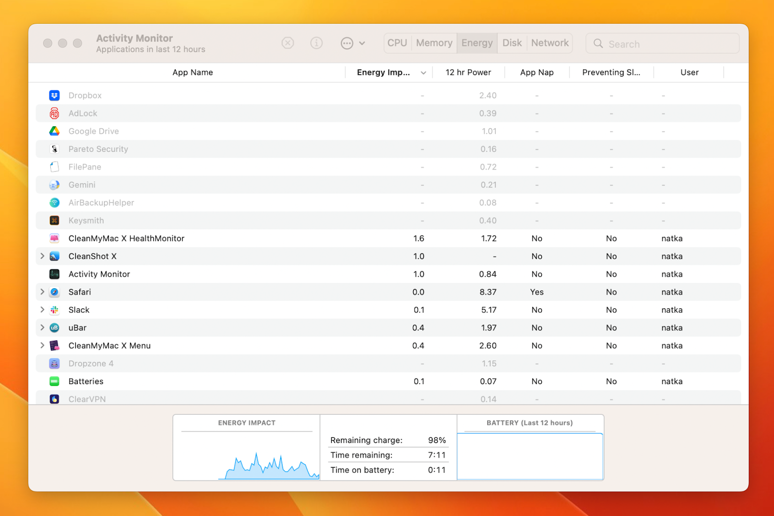
Task: Click the Battery last 12 hours graph
Action: click(530, 456)
